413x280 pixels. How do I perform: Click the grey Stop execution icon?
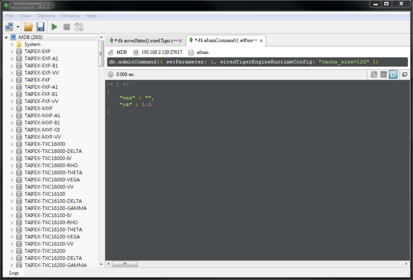click(67, 27)
